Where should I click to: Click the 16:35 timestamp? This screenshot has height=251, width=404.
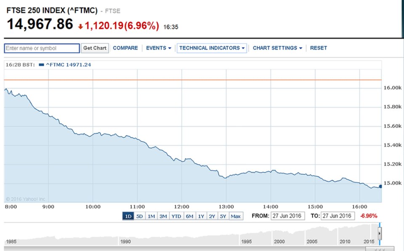coord(171,27)
